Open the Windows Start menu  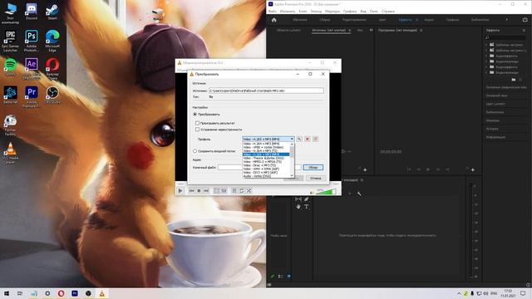click(x=7, y=293)
